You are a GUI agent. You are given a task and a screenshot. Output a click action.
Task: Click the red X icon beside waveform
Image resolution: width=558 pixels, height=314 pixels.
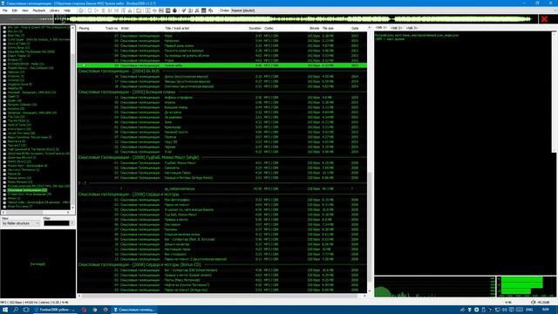544,19
